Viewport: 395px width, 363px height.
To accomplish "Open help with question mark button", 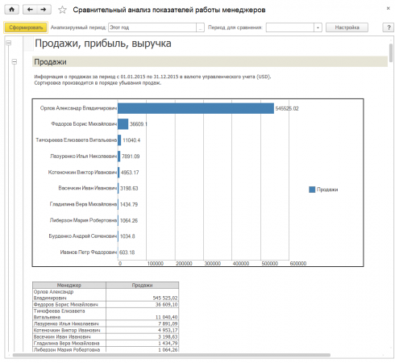I will pyautogui.click(x=389, y=27).
